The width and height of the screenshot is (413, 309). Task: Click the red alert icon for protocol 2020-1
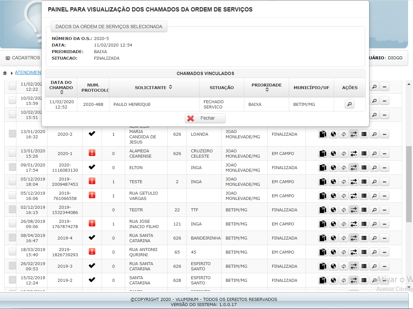click(x=92, y=153)
